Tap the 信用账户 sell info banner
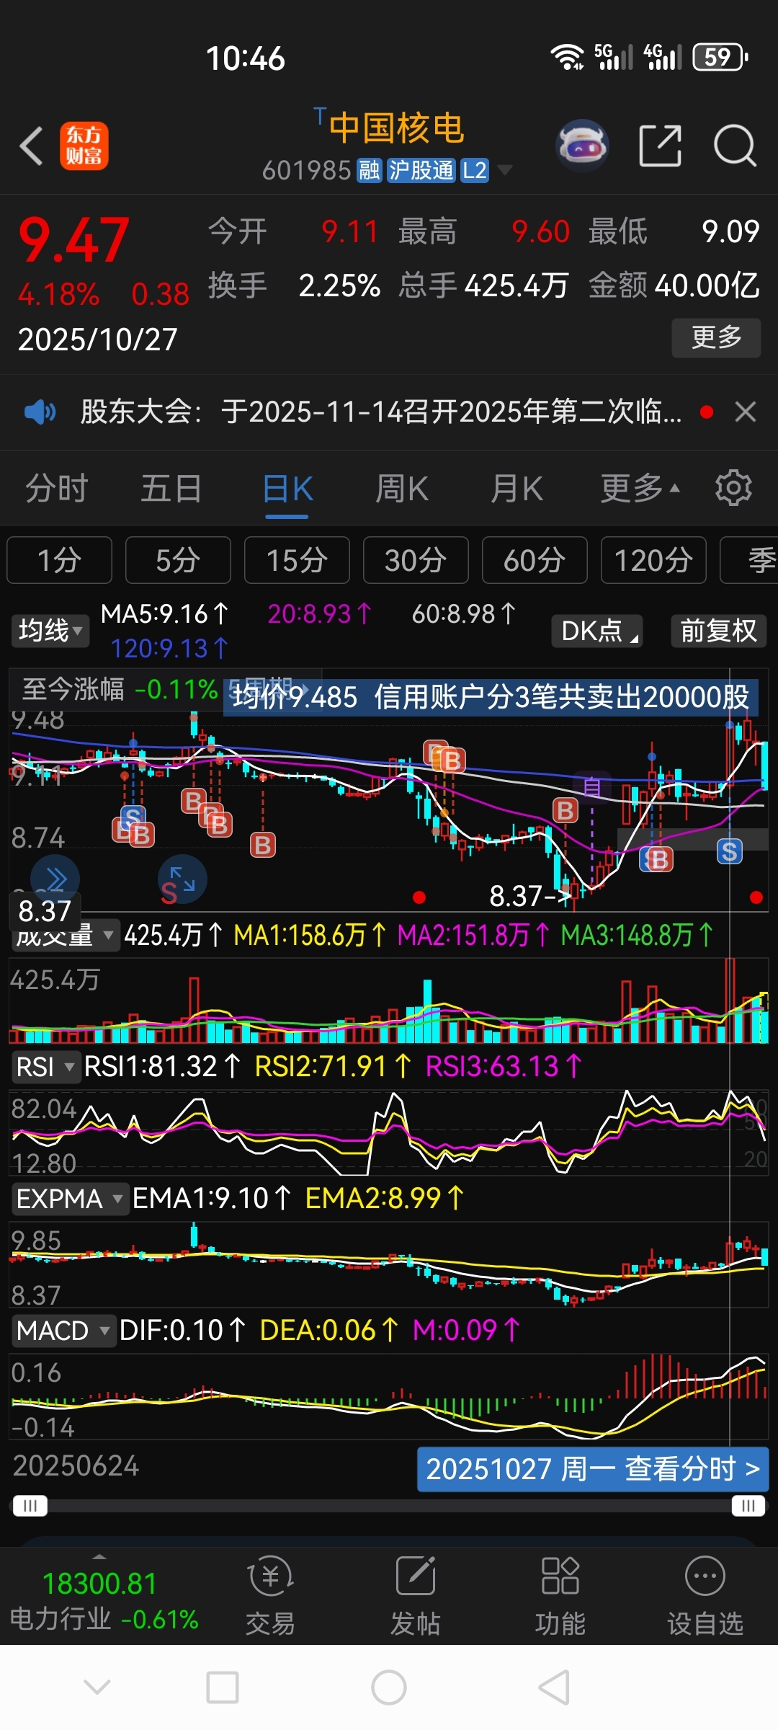Screen dimensions: 778x1730 tap(491, 697)
